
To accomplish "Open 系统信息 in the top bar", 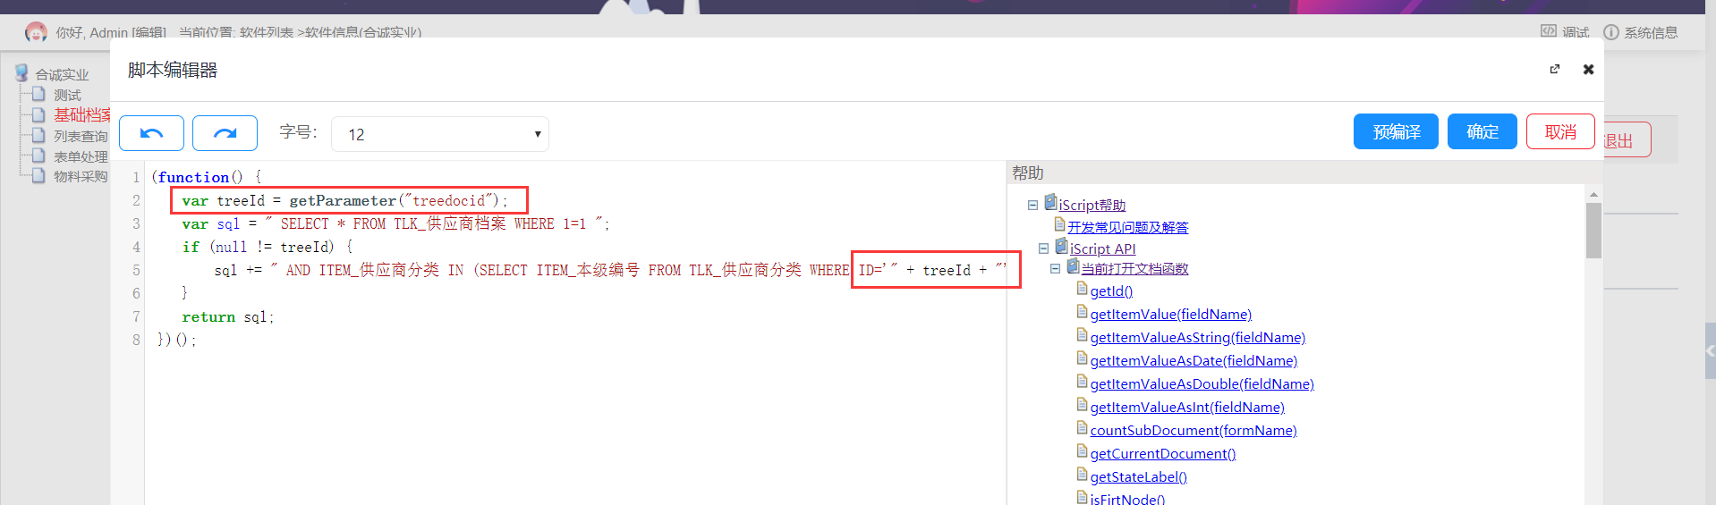I will pyautogui.click(x=1640, y=32).
